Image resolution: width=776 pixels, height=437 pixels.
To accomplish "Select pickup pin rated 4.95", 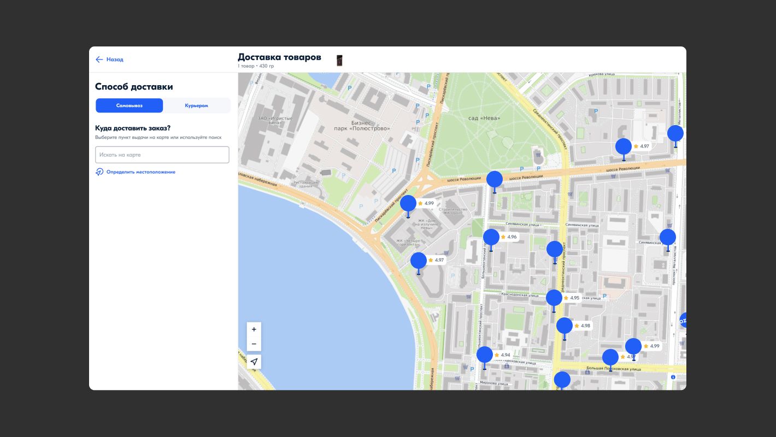I will coord(554,298).
